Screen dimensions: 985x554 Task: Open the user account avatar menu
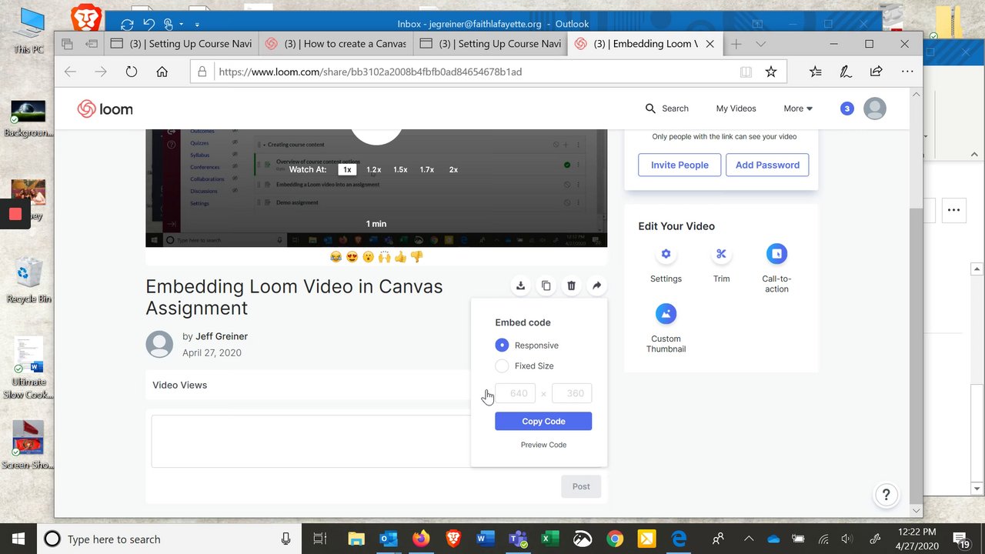tap(875, 108)
